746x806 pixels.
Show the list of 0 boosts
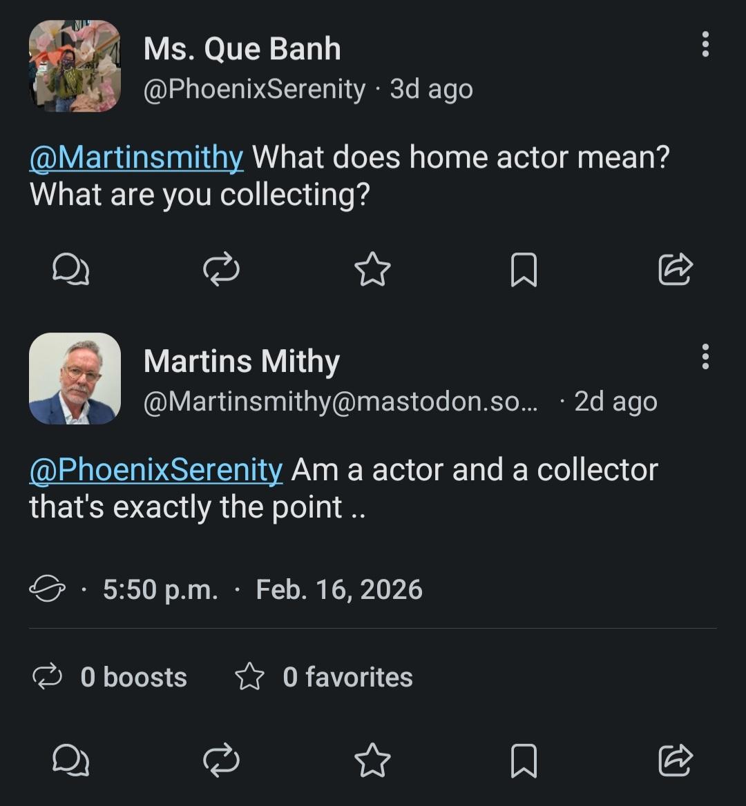(111, 677)
